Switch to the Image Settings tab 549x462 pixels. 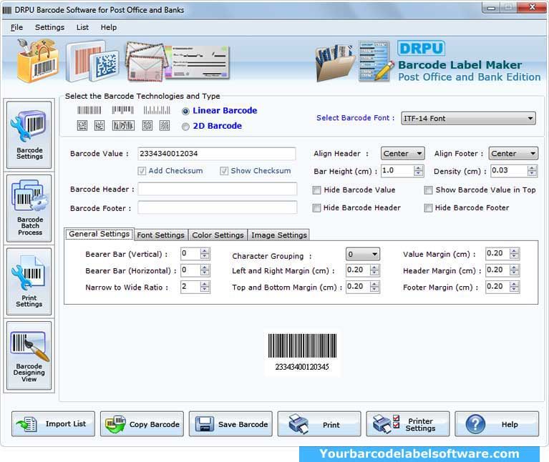[x=279, y=235]
